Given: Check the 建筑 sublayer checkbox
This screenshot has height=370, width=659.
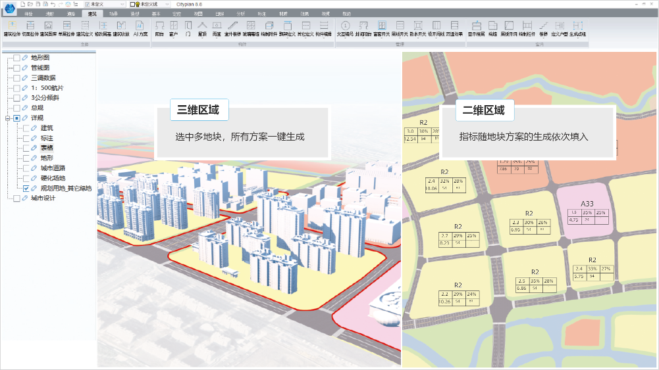Looking at the screenshot, I should click(x=26, y=128).
